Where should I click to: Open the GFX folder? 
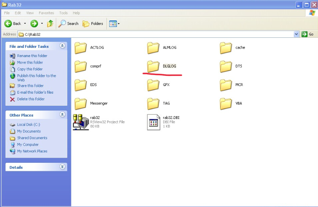coord(158,85)
